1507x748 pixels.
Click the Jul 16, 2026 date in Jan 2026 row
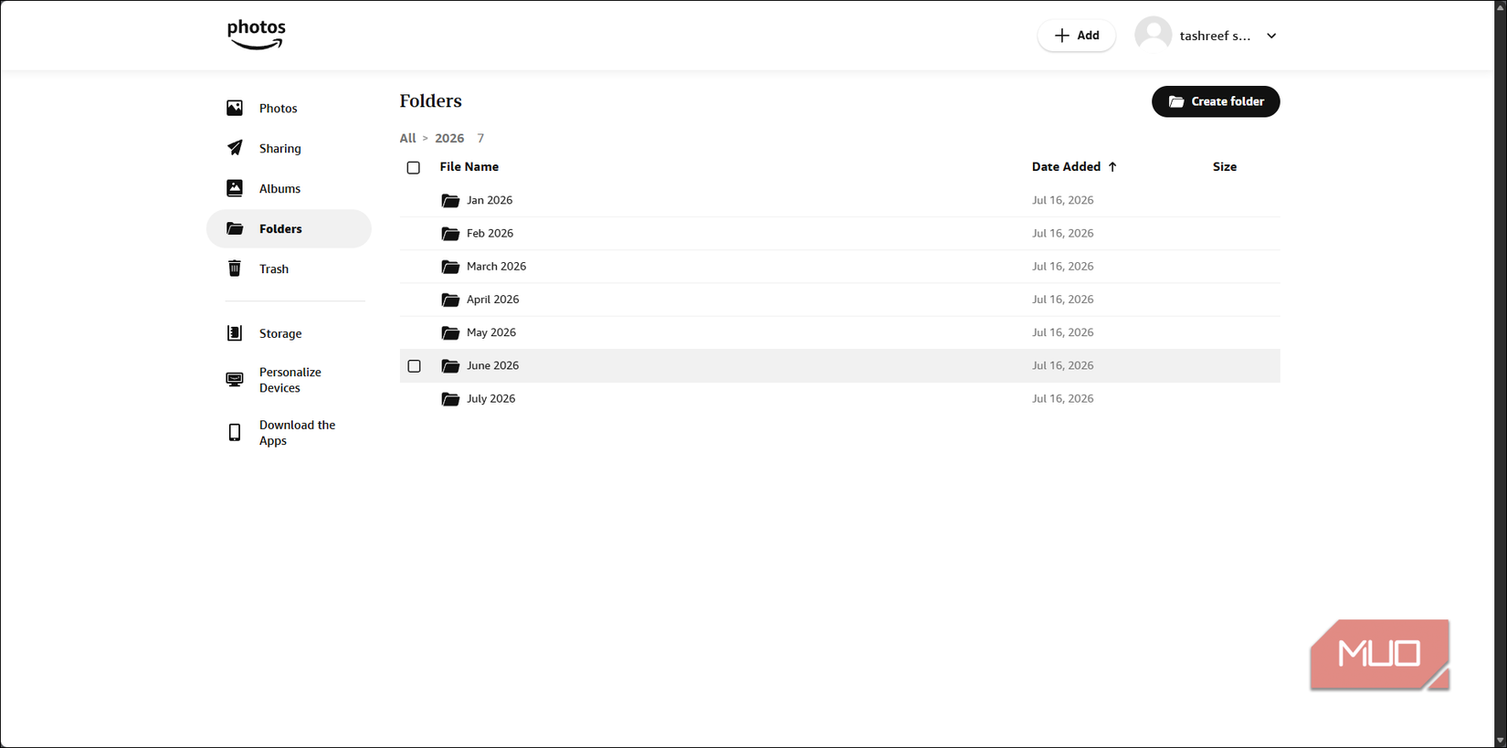click(1062, 200)
